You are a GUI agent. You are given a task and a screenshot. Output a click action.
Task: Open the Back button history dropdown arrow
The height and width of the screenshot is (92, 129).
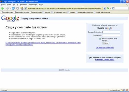click(x=5, y=8)
